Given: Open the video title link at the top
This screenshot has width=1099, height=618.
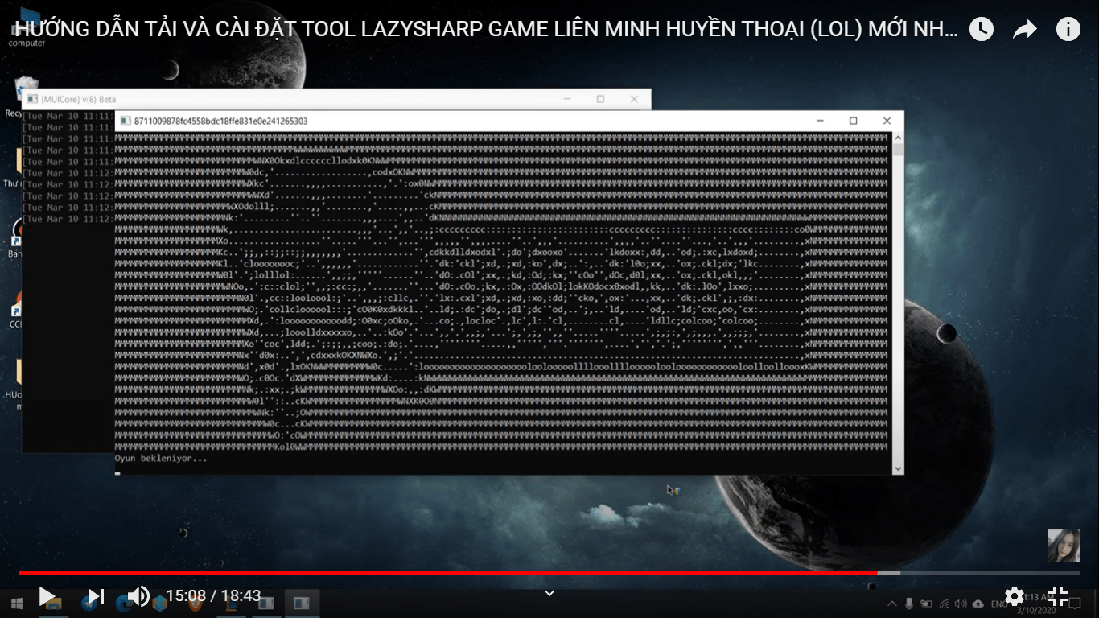Looking at the screenshot, I should [486, 29].
